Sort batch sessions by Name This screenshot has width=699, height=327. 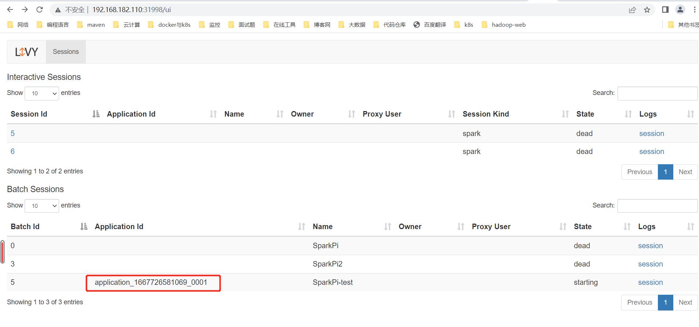352,227
